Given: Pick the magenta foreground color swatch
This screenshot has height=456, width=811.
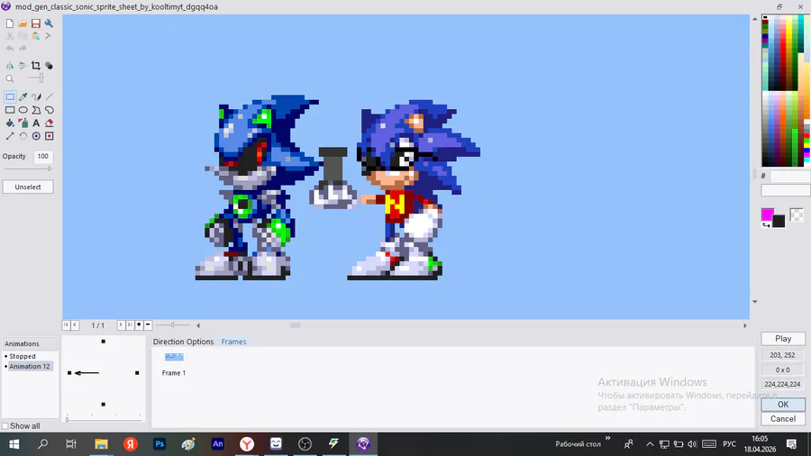Looking at the screenshot, I should tap(768, 214).
